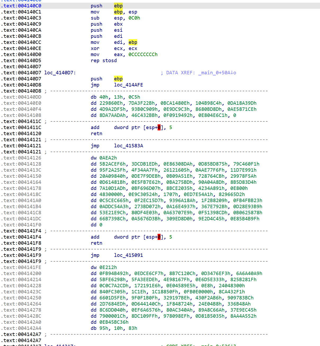
Task: Select the rep stosd instruction
Action: click(104, 61)
